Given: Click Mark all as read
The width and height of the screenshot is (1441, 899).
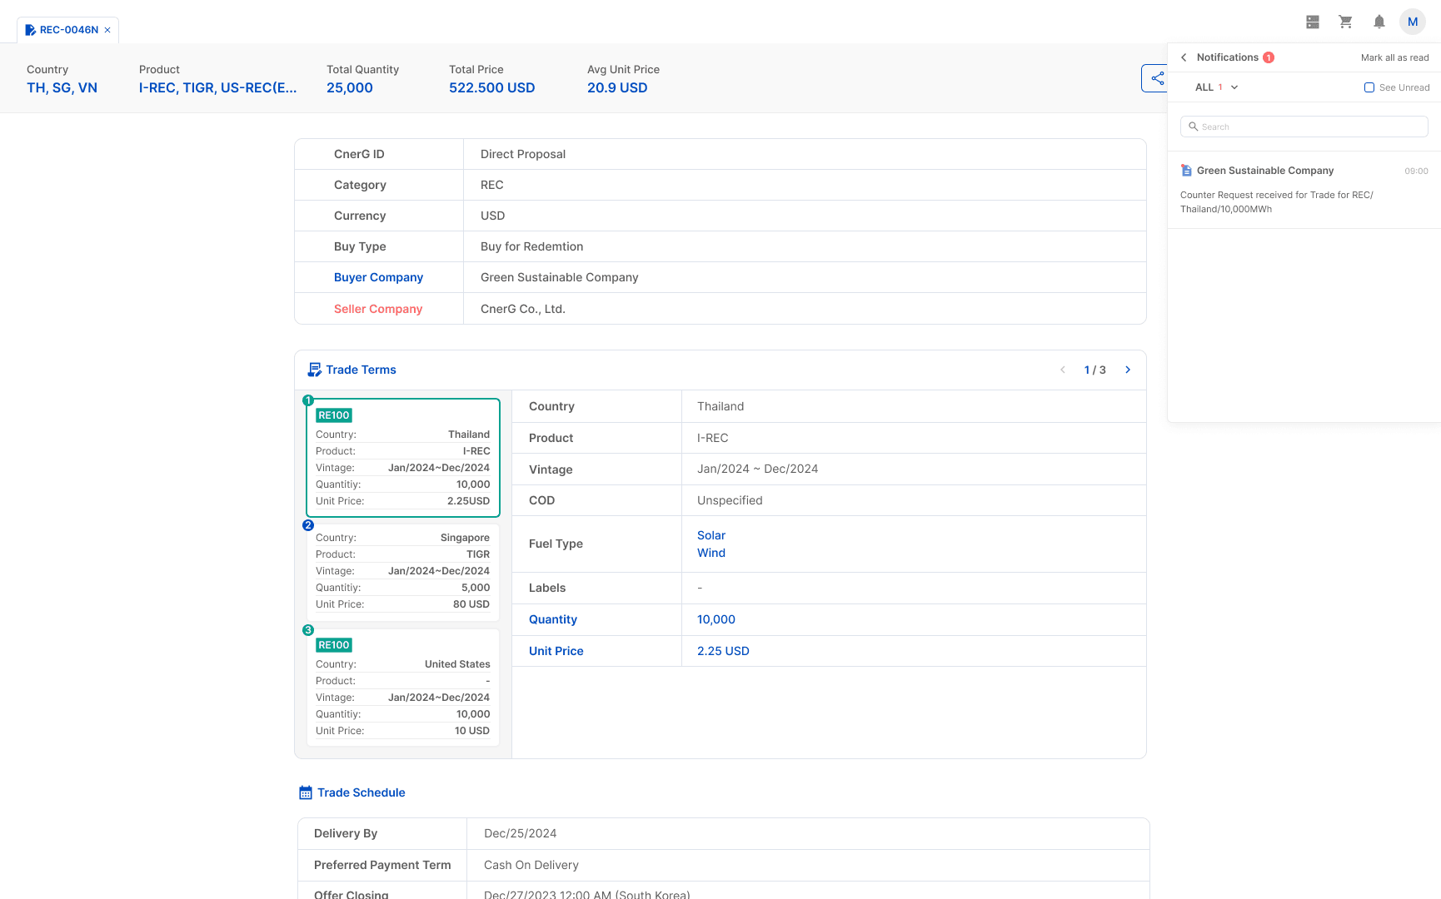Looking at the screenshot, I should click(1395, 57).
